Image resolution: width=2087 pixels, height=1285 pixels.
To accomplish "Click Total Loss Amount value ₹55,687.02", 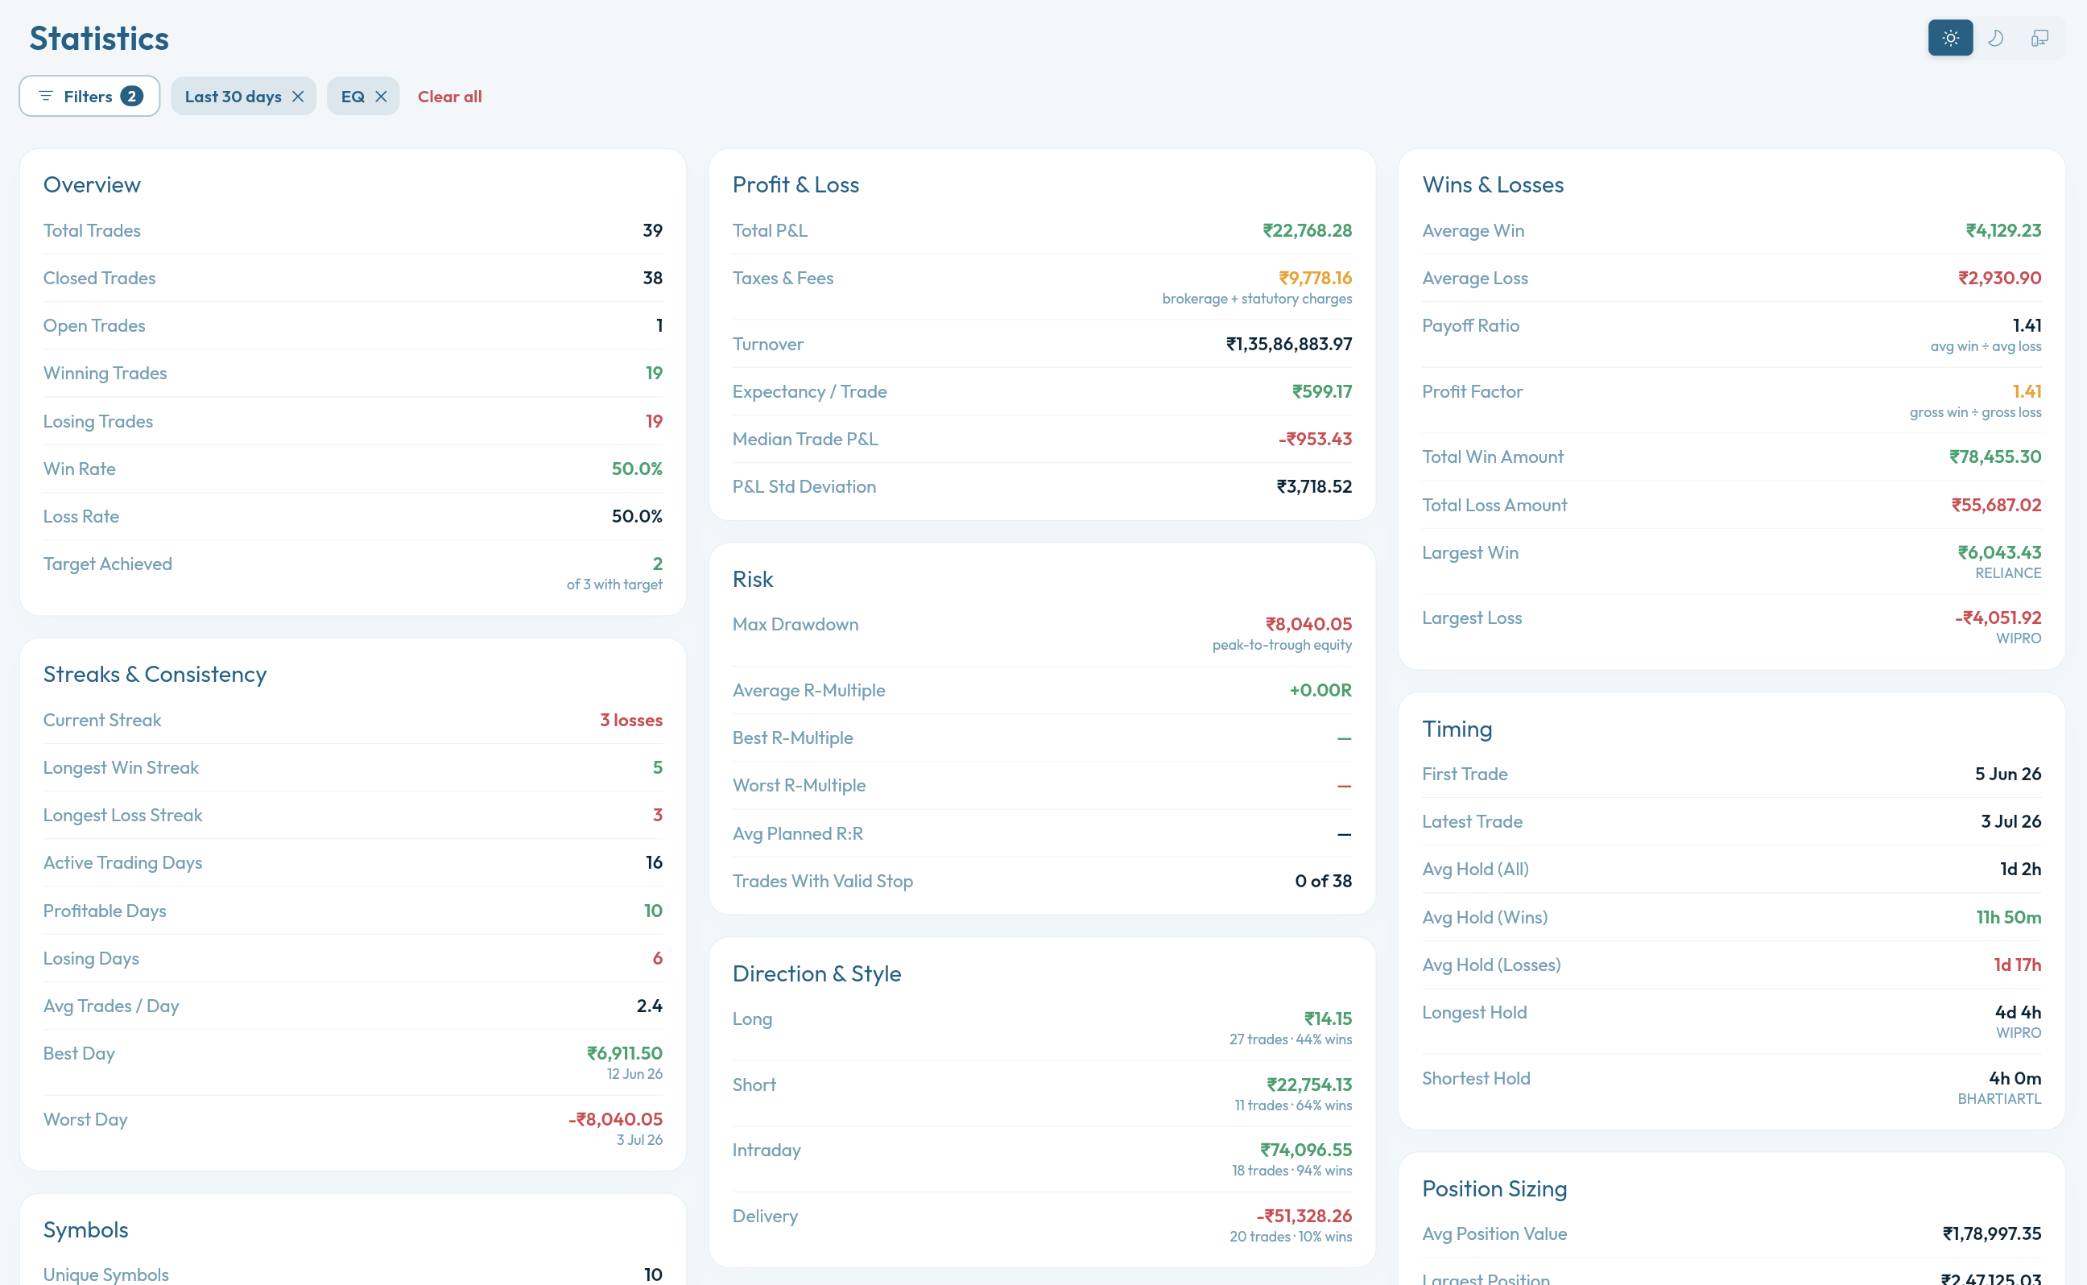I will (x=1996, y=505).
